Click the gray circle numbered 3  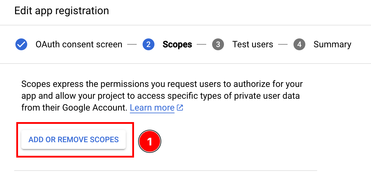(218, 44)
